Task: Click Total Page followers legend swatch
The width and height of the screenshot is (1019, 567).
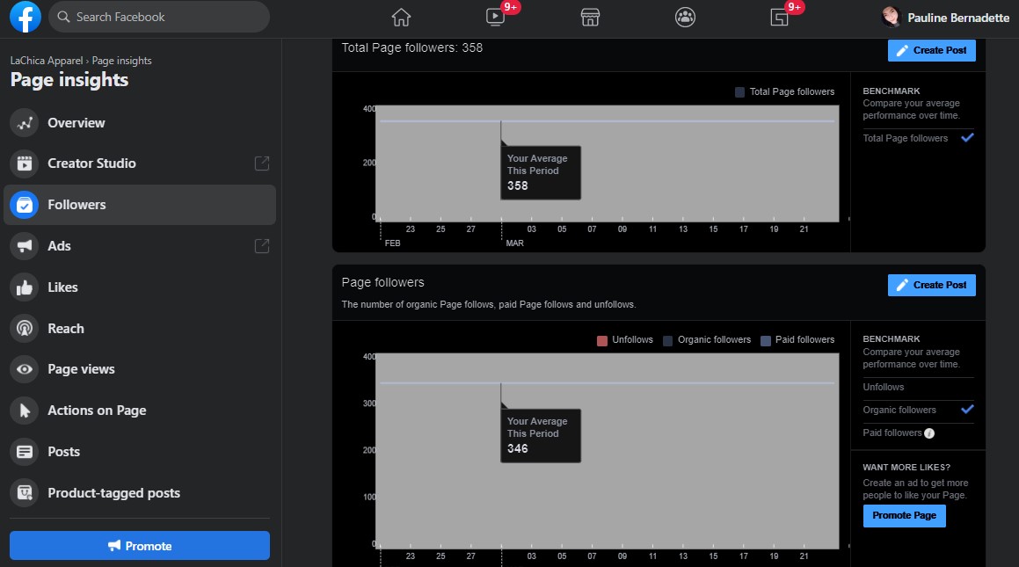Action: point(739,92)
